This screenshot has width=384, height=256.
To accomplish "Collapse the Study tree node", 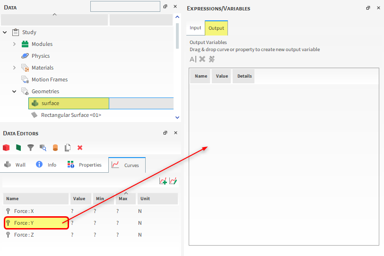I will pyautogui.click(x=5, y=32).
